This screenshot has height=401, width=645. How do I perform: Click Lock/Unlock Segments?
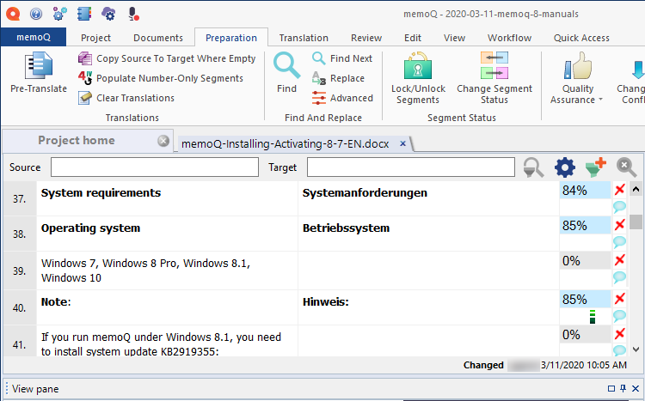click(x=418, y=78)
